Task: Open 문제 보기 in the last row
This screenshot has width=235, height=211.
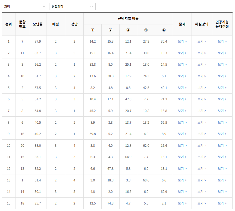Action: click(183, 203)
